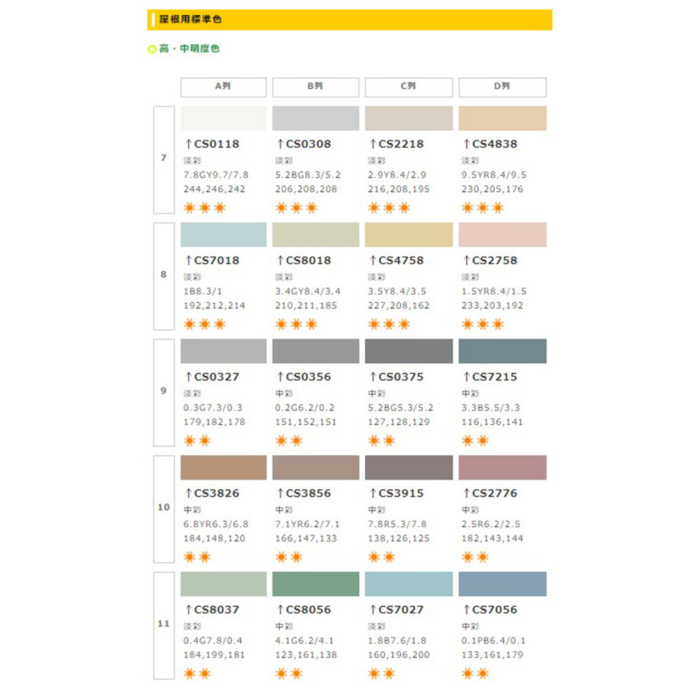Choose the CS7018 light blue swatch
The height and width of the screenshot is (691, 691).
[x=223, y=235]
